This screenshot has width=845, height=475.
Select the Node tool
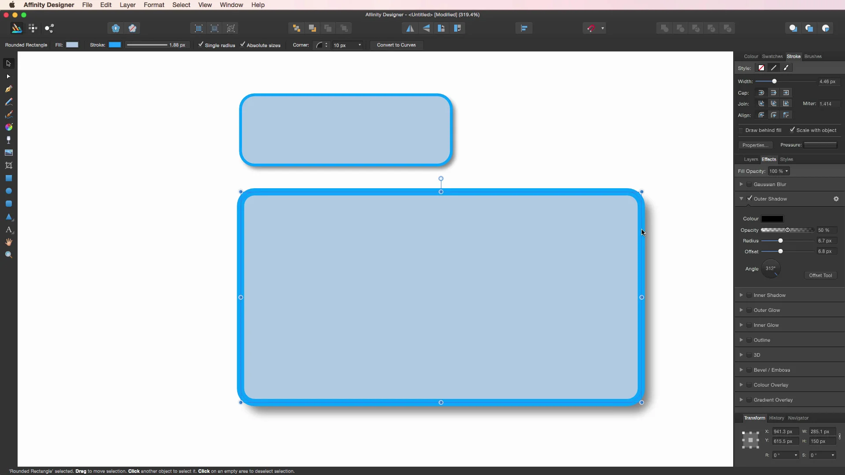click(x=8, y=77)
